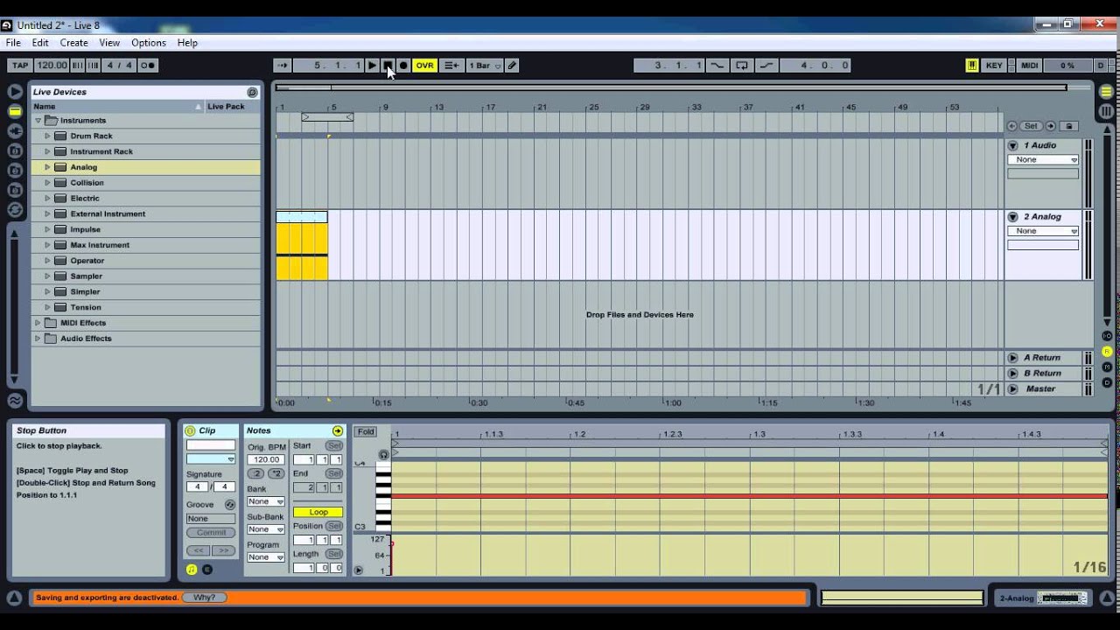Click the Set locator button
This screenshot has width=1120, height=630.
click(1031, 126)
